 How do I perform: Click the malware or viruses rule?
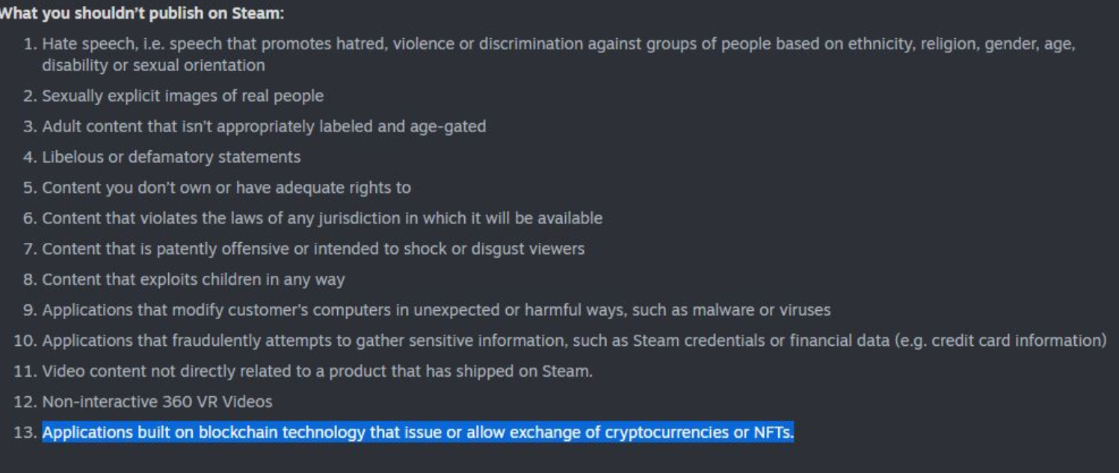point(437,309)
